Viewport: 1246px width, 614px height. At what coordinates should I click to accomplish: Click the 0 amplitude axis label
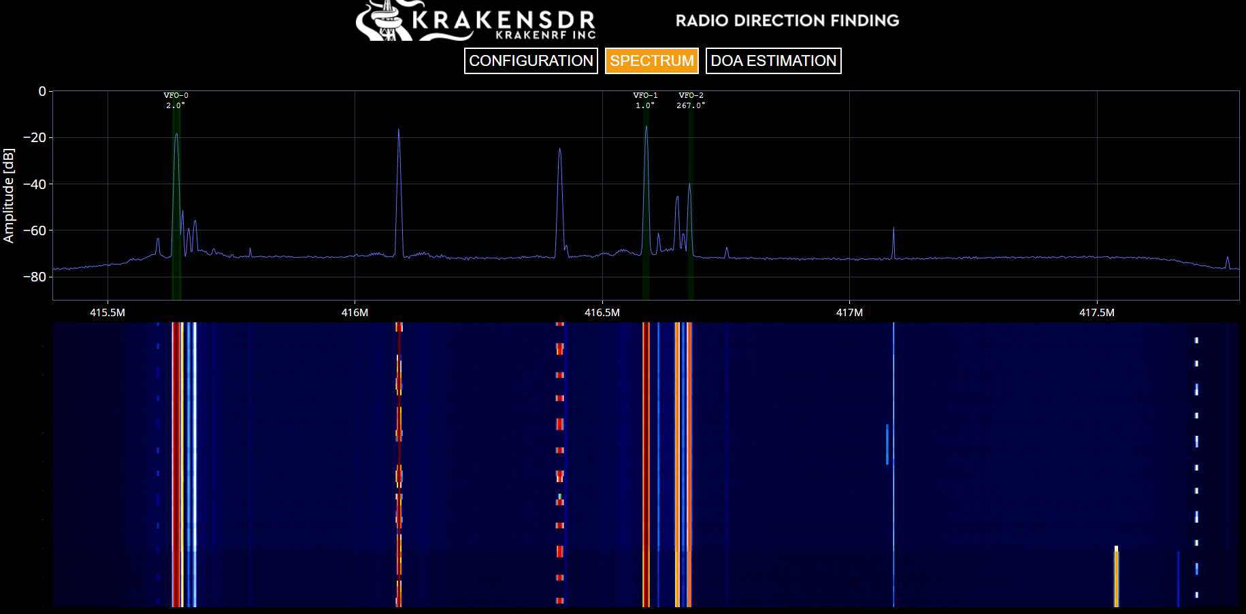pos(42,91)
